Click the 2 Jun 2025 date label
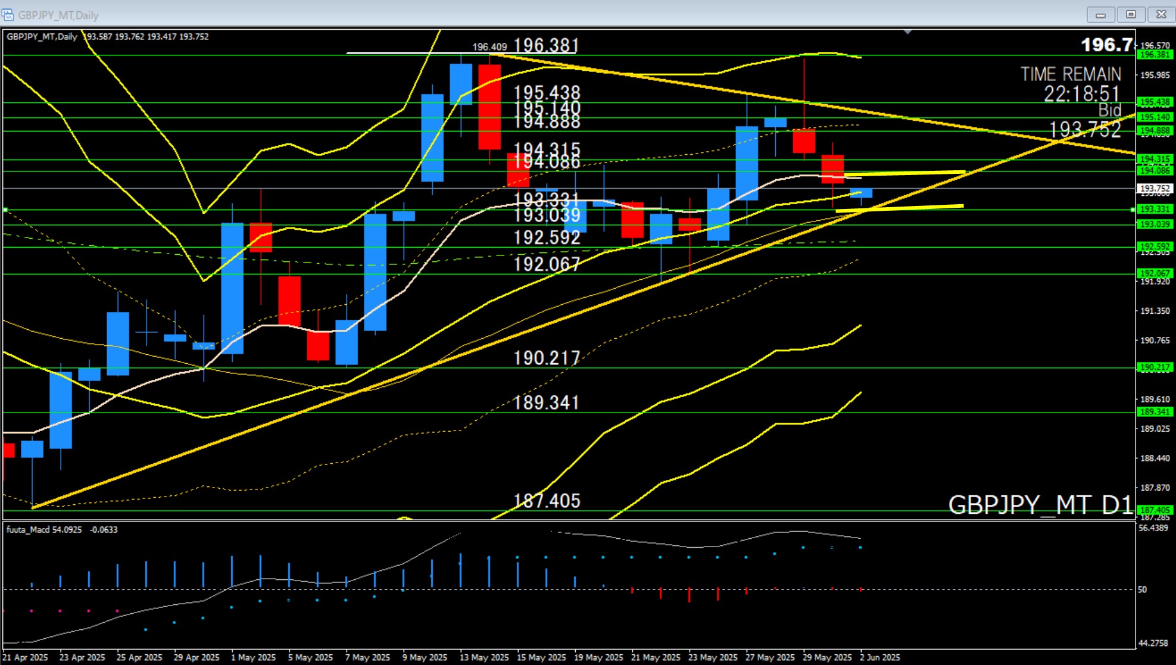The height and width of the screenshot is (665, 1176). tap(880, 657)
